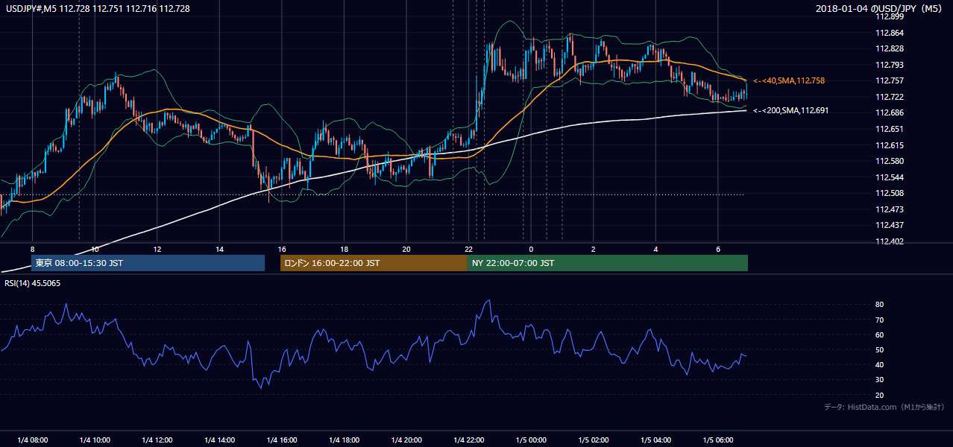Screen dimensions: 953x447
Task: Click hour label 14 under price chart
Action: pyautogui.click(x=219, y=249)
